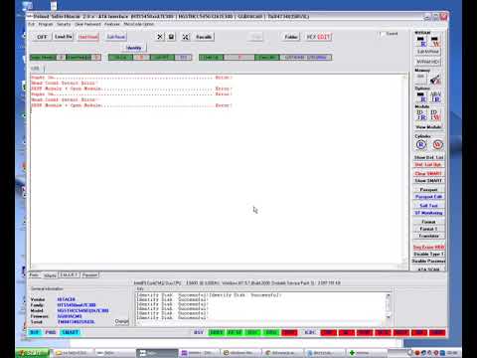Click the ABA read icon in Options
Screen dimensions: 477x358
tap(435, 97)
